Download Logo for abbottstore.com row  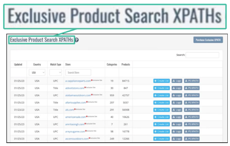coord(177,88)
